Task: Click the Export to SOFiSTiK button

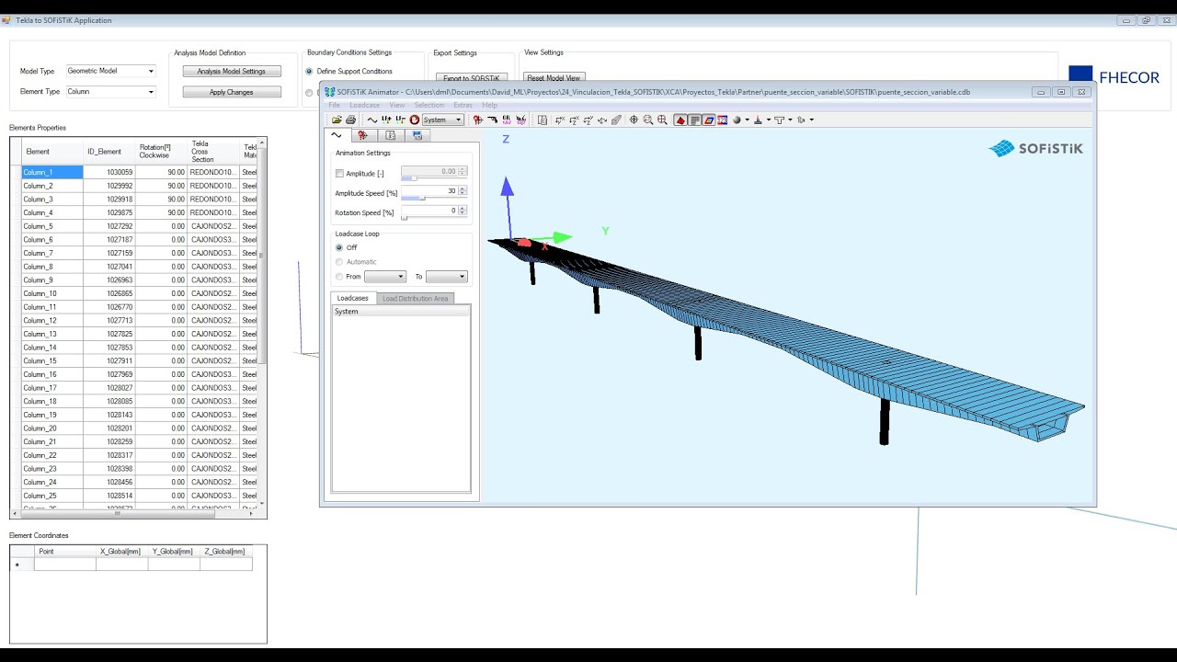Action: click(x=471, y=78)
